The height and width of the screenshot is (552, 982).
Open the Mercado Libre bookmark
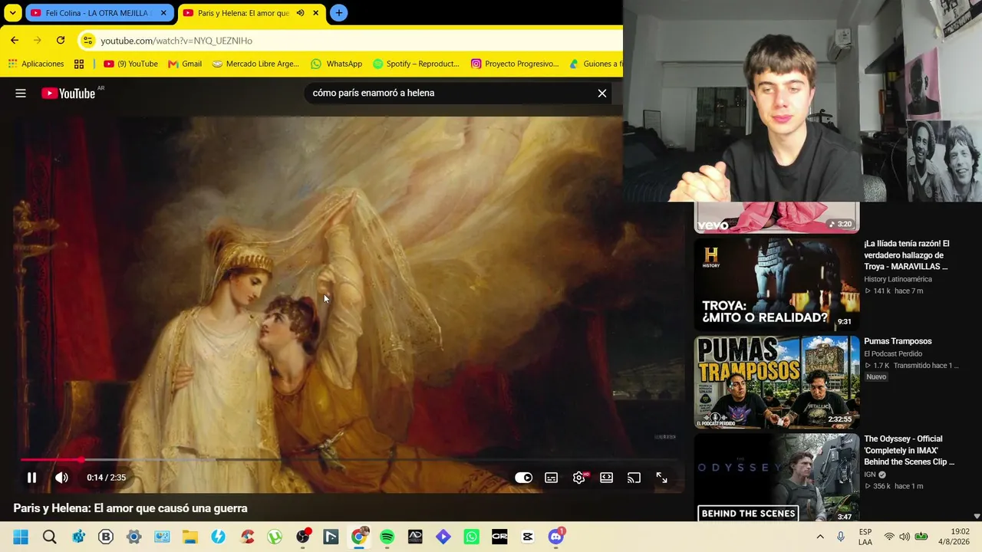(255, 64)
